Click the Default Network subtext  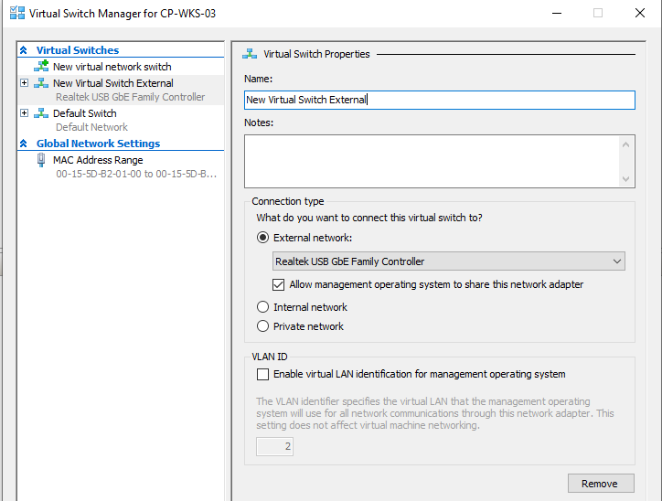[91, 127]
